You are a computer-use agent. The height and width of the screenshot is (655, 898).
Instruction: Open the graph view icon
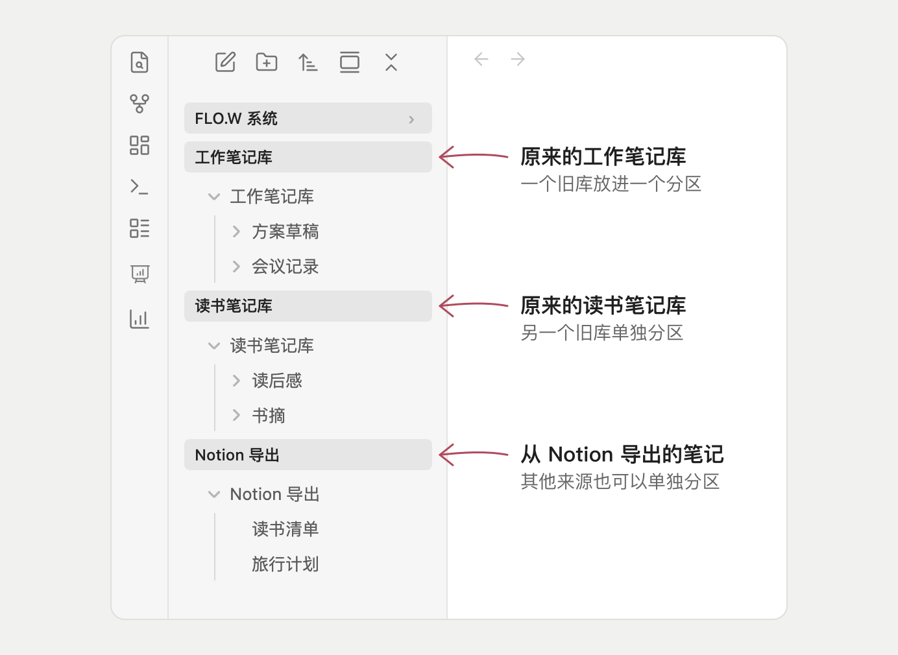140,104
